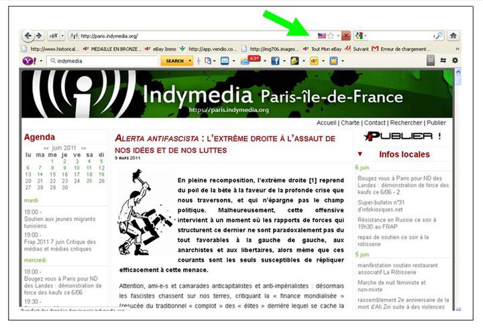
Task: Collapse the Infos locales section triangle
Action: pyautogui.click(x=360, y=154)
